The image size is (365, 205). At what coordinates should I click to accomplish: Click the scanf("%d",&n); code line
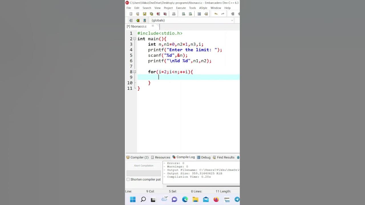168,55
